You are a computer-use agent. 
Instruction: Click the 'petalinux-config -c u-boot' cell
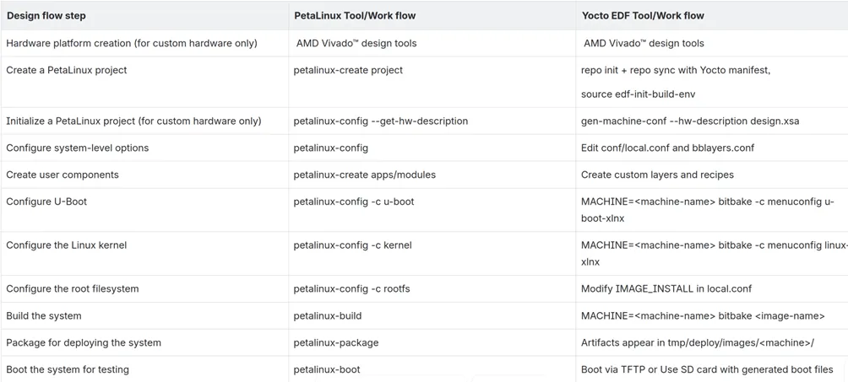click(x=354, y=202)
